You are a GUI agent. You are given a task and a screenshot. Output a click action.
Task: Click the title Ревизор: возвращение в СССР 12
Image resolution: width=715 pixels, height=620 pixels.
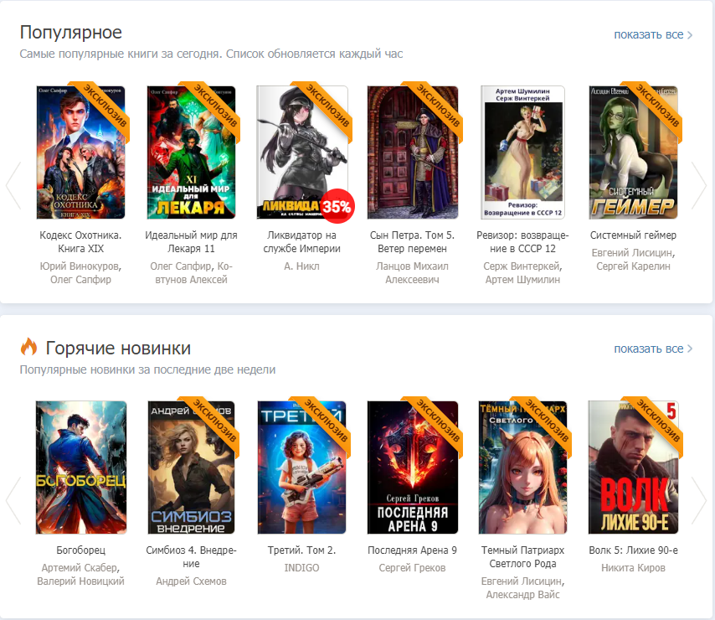[x=522, y=242]
